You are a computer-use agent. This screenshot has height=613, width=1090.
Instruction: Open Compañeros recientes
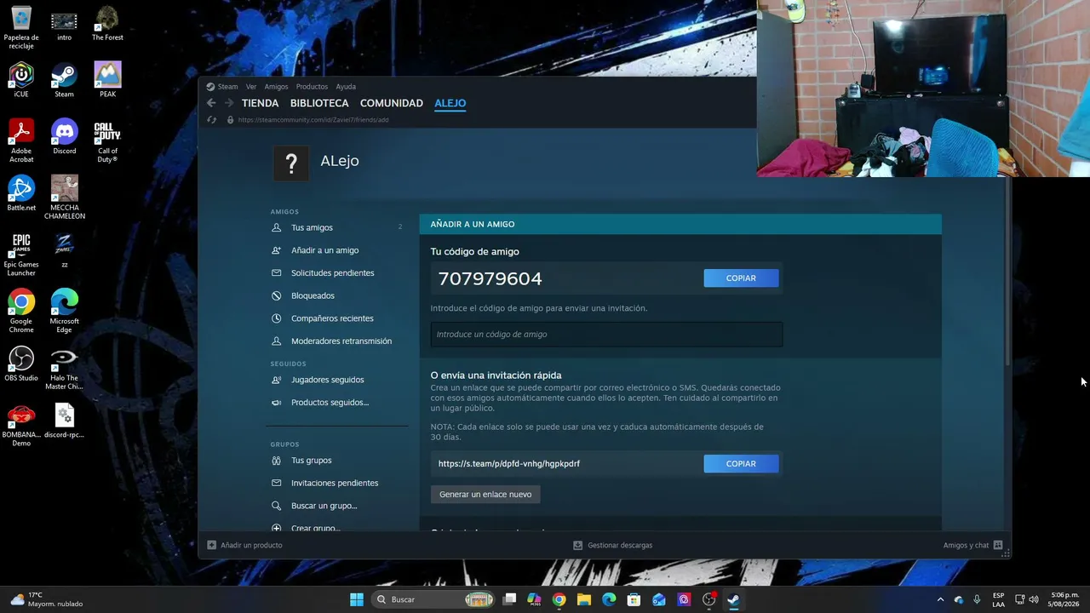tap(332, 318)
